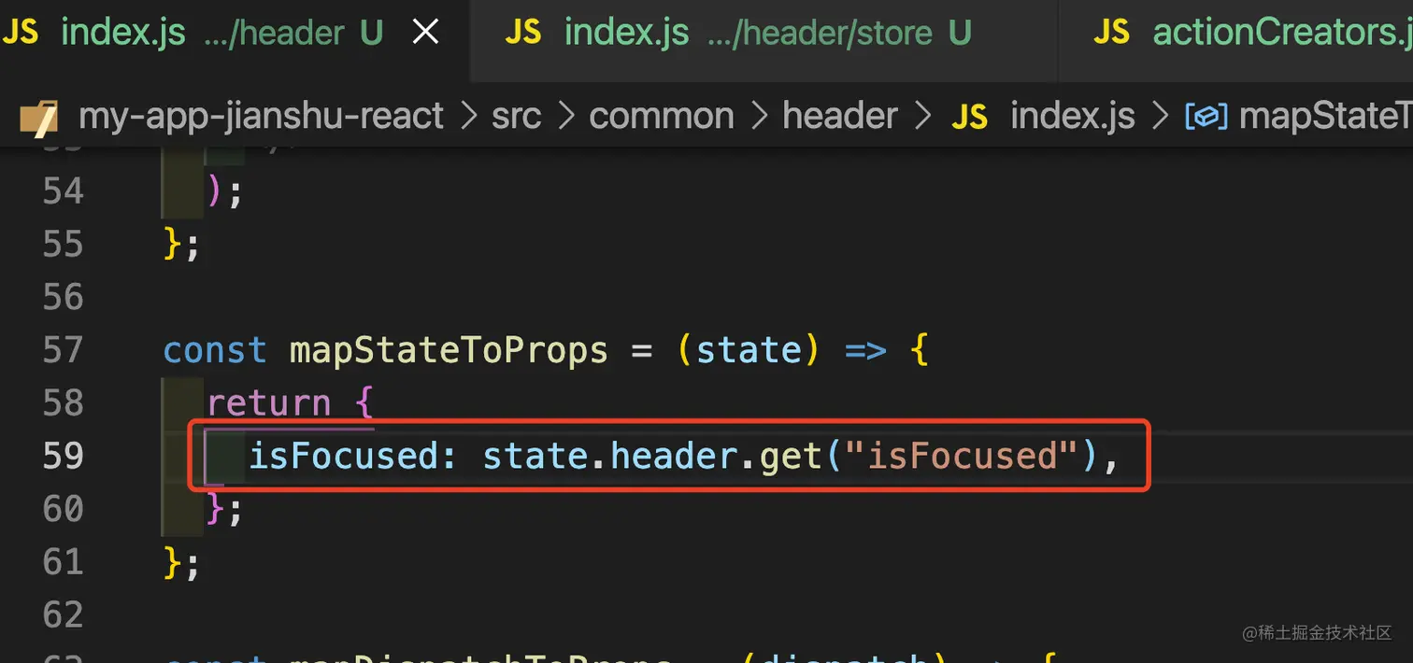Viewport: 1413px width, 663px height.
Task: Expand the common breadcrumb folder
Action: point(662,117)
